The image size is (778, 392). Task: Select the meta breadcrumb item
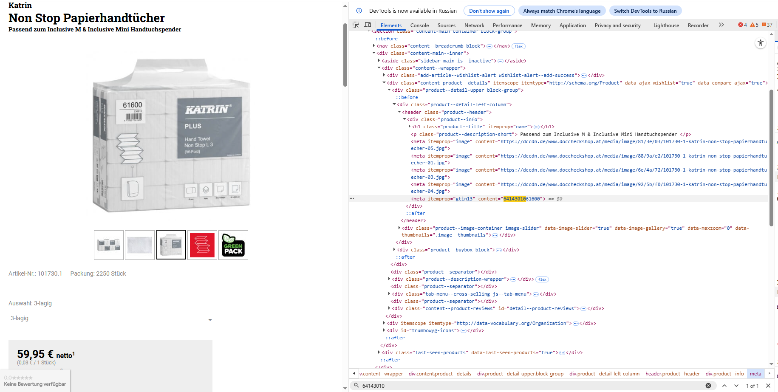[x=755, y=374]
